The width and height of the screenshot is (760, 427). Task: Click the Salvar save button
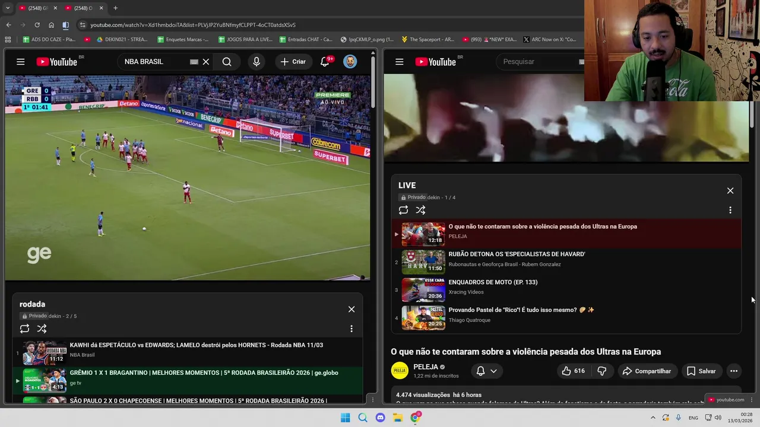pyautogui.click(x=701, y=371)
